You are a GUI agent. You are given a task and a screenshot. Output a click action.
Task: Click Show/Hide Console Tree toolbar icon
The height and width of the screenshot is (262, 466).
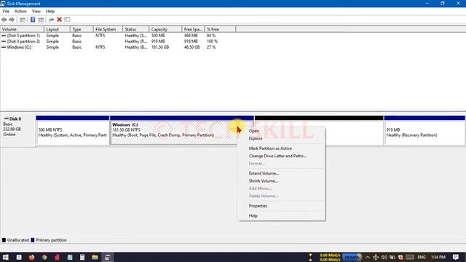[x=23, y=20]
